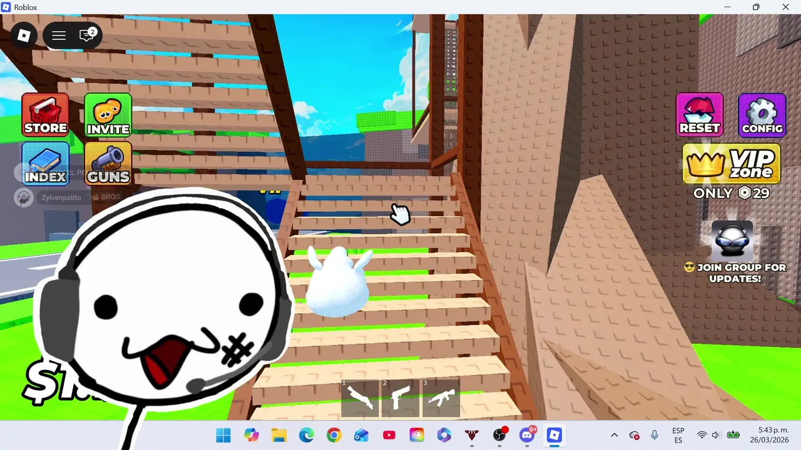Click the ONLY 29 Robux price
The image size is (801, 450).
tap(732, 193)
